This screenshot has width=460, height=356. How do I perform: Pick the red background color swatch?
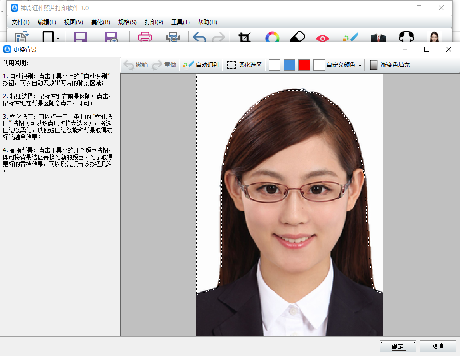click(304, 65)
